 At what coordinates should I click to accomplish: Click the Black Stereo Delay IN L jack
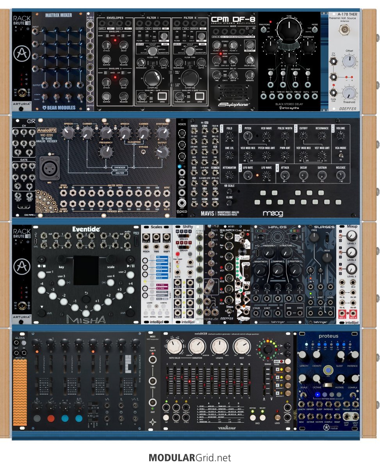pyautogui.click(x=264, y=96)
